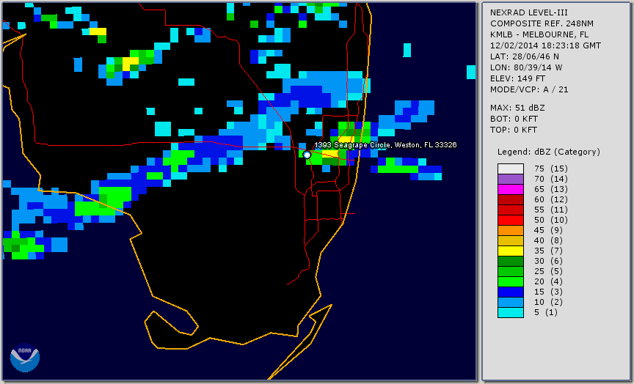Pick the 65 dBZ magenta legend swatch
This screenshot has height=384, width=634.
point(511,189)
